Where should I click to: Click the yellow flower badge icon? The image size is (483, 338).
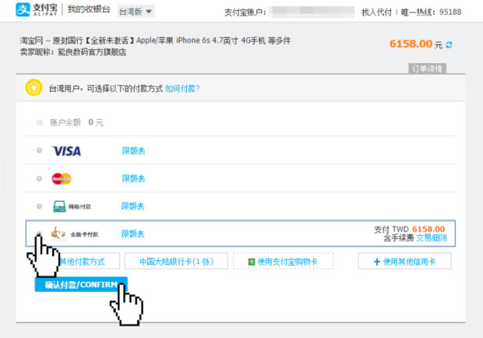pos(33,88)
